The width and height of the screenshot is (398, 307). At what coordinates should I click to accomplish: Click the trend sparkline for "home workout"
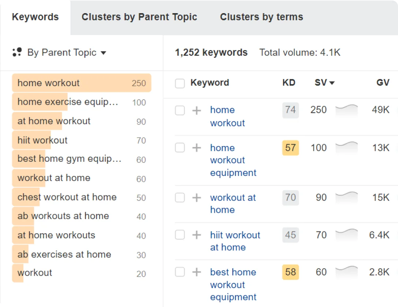tap(346, 110)
